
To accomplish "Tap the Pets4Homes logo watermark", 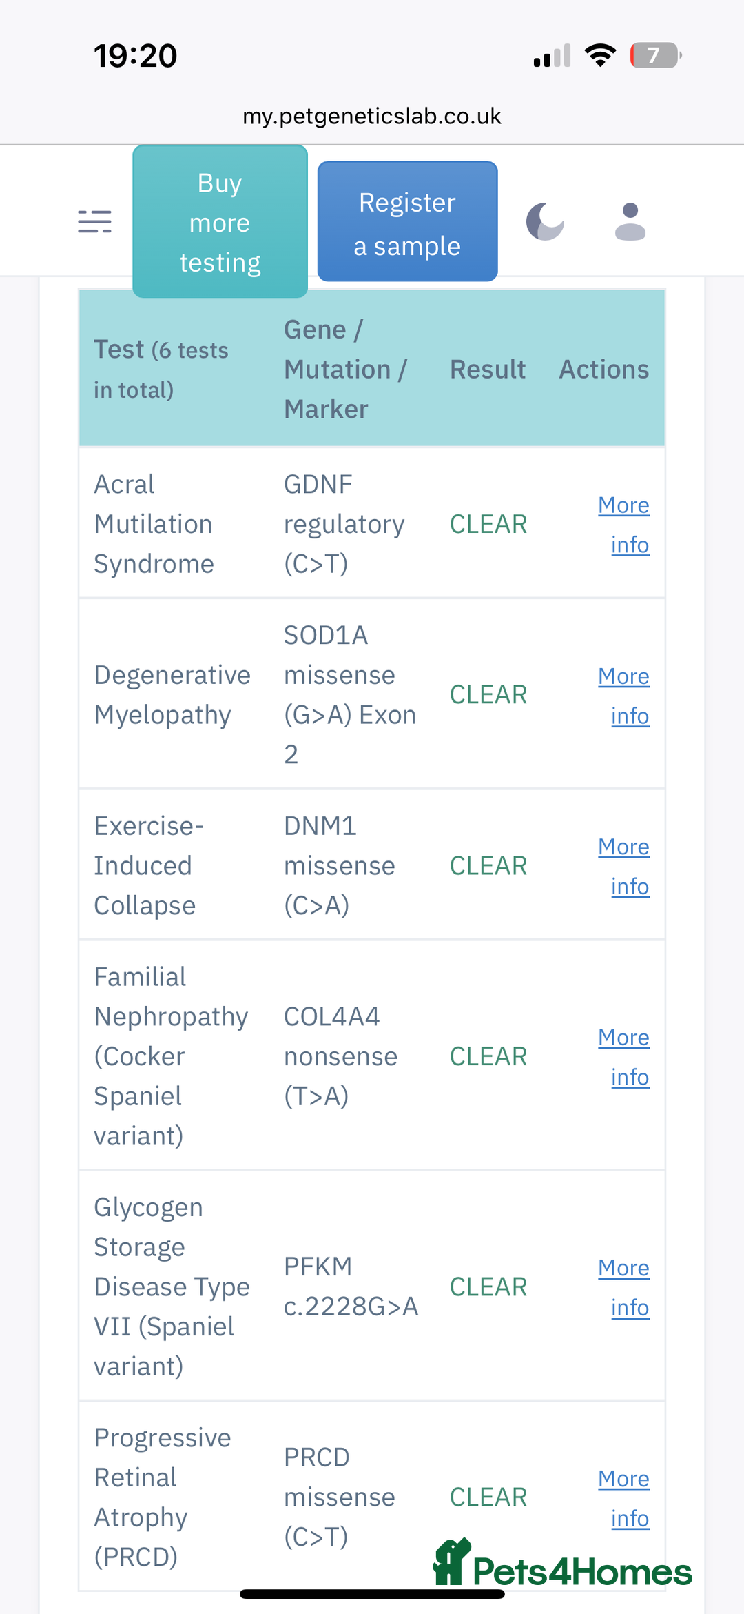I will [x=563, y=1565].
